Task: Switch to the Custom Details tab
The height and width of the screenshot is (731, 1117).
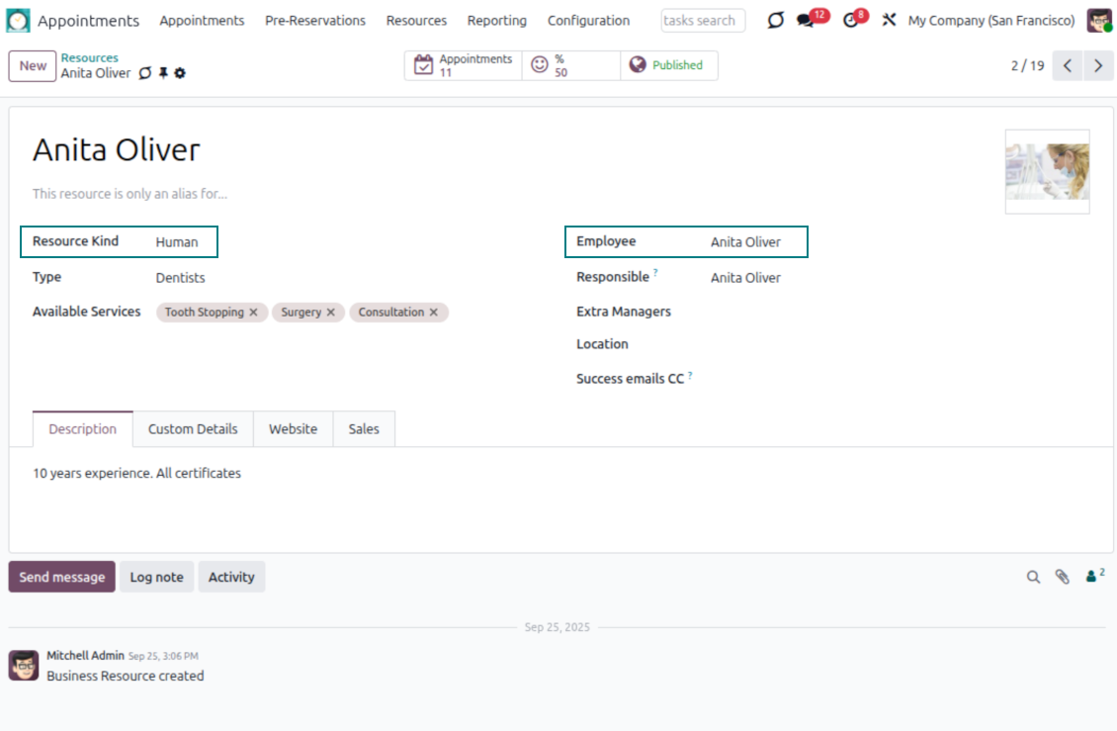Action: (x=193, y=429)
